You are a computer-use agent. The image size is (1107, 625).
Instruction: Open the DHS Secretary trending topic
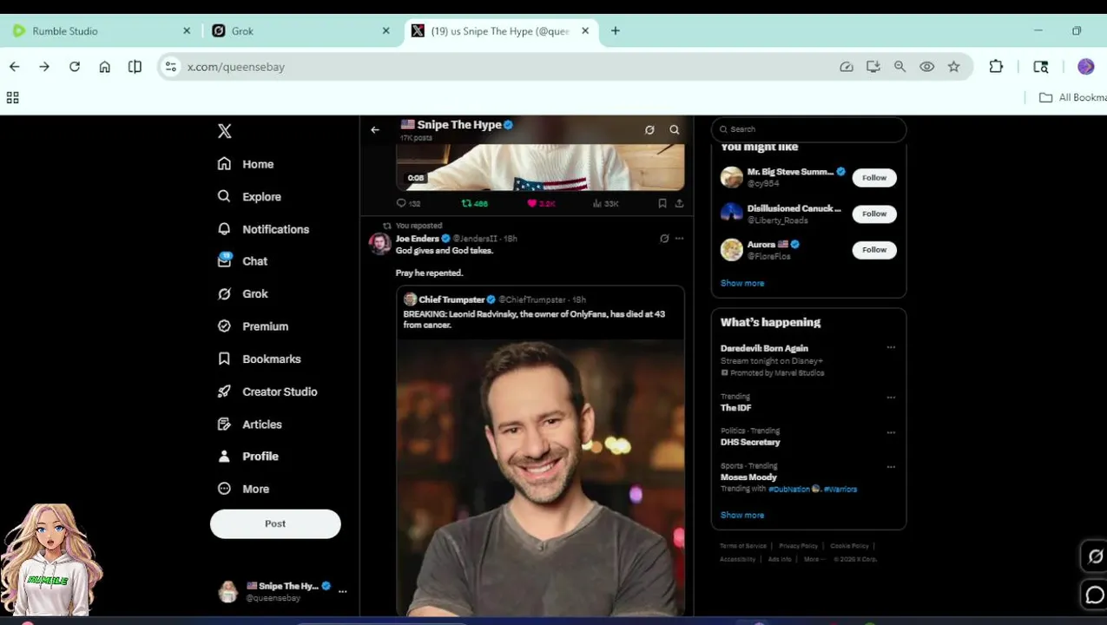coord(750,442)
